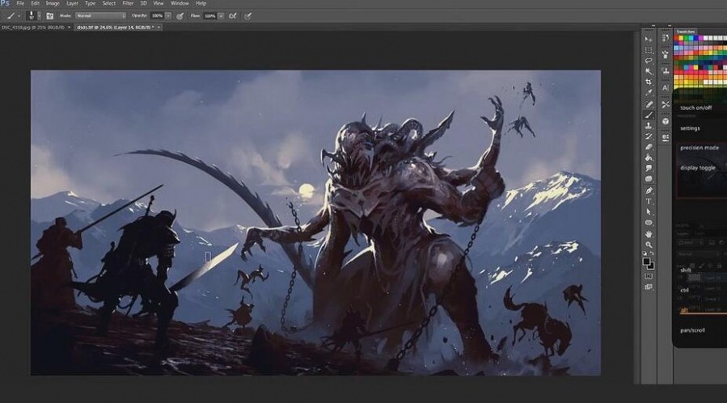The width and height of the screenshot is (727, 403).
Task: Click the background color swatch
Action: point(652,267)
